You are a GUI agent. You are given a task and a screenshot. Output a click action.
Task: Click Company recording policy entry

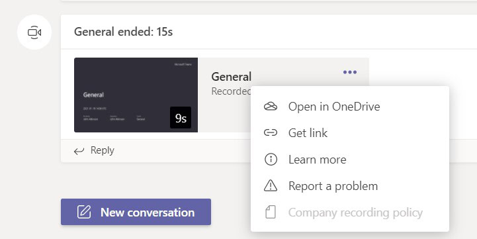pos(350,213)
